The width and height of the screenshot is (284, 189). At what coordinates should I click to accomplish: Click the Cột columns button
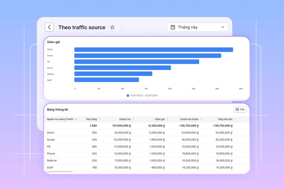click(x=240, y=109)
